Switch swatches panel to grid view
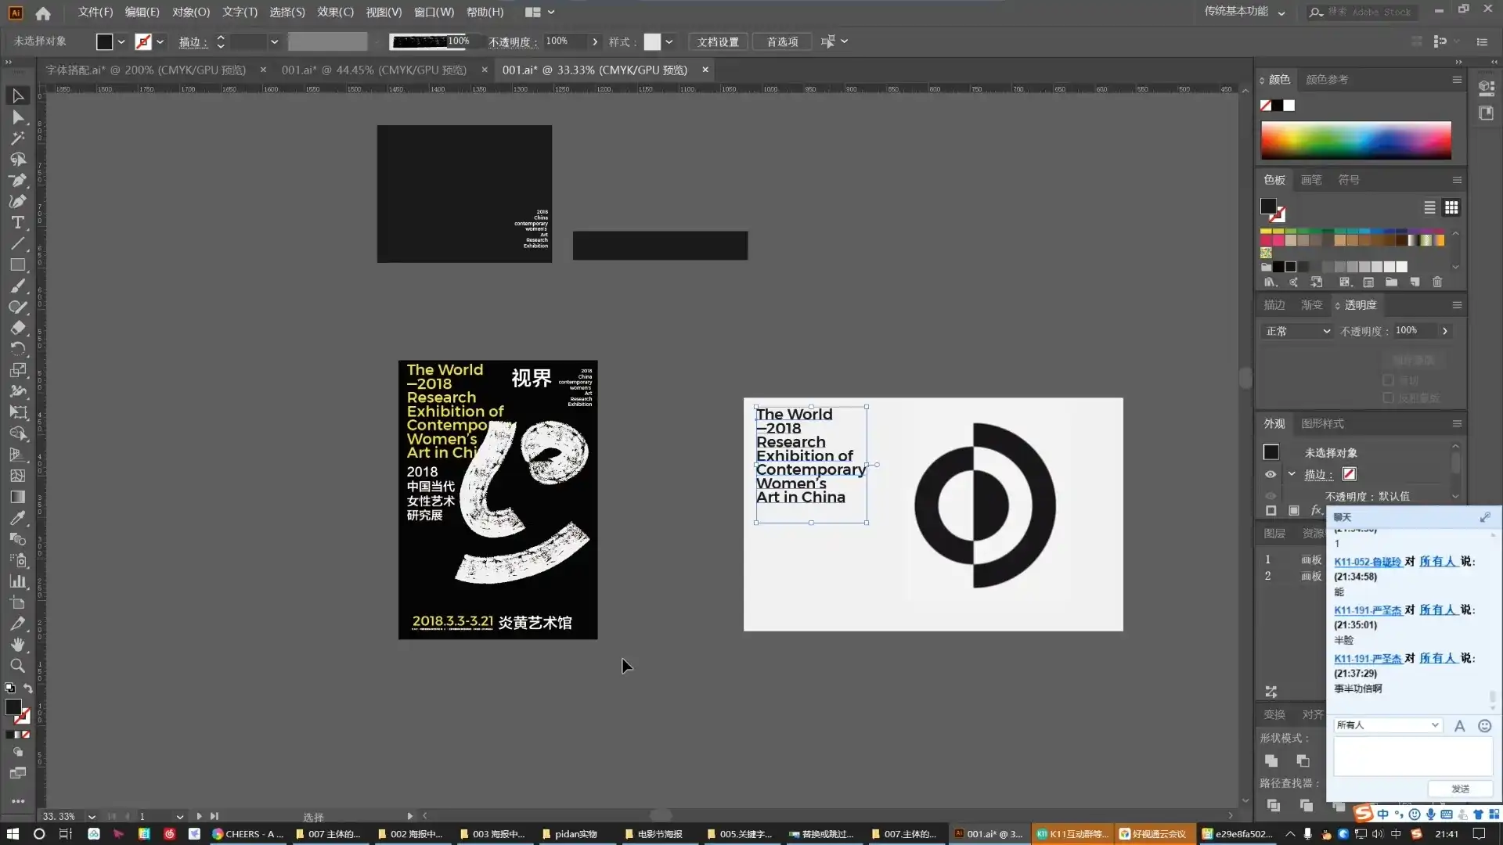The image size is (1503, 845). [x=1451, y=207]
